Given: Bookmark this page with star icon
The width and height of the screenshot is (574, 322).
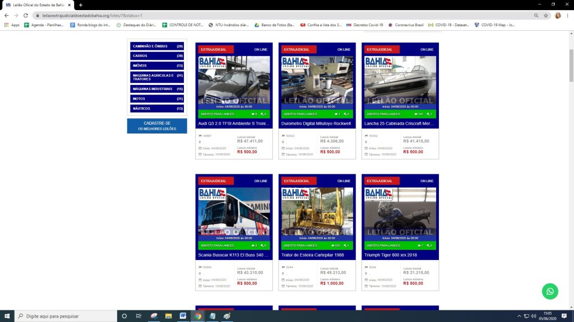Looking at the screenshot, I should 546,16.
